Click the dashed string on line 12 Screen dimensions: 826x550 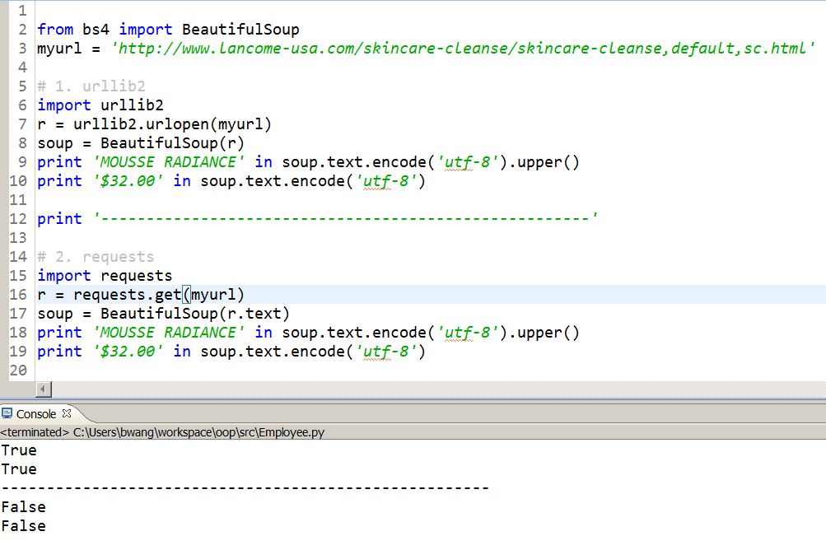[x=346, y=219]
